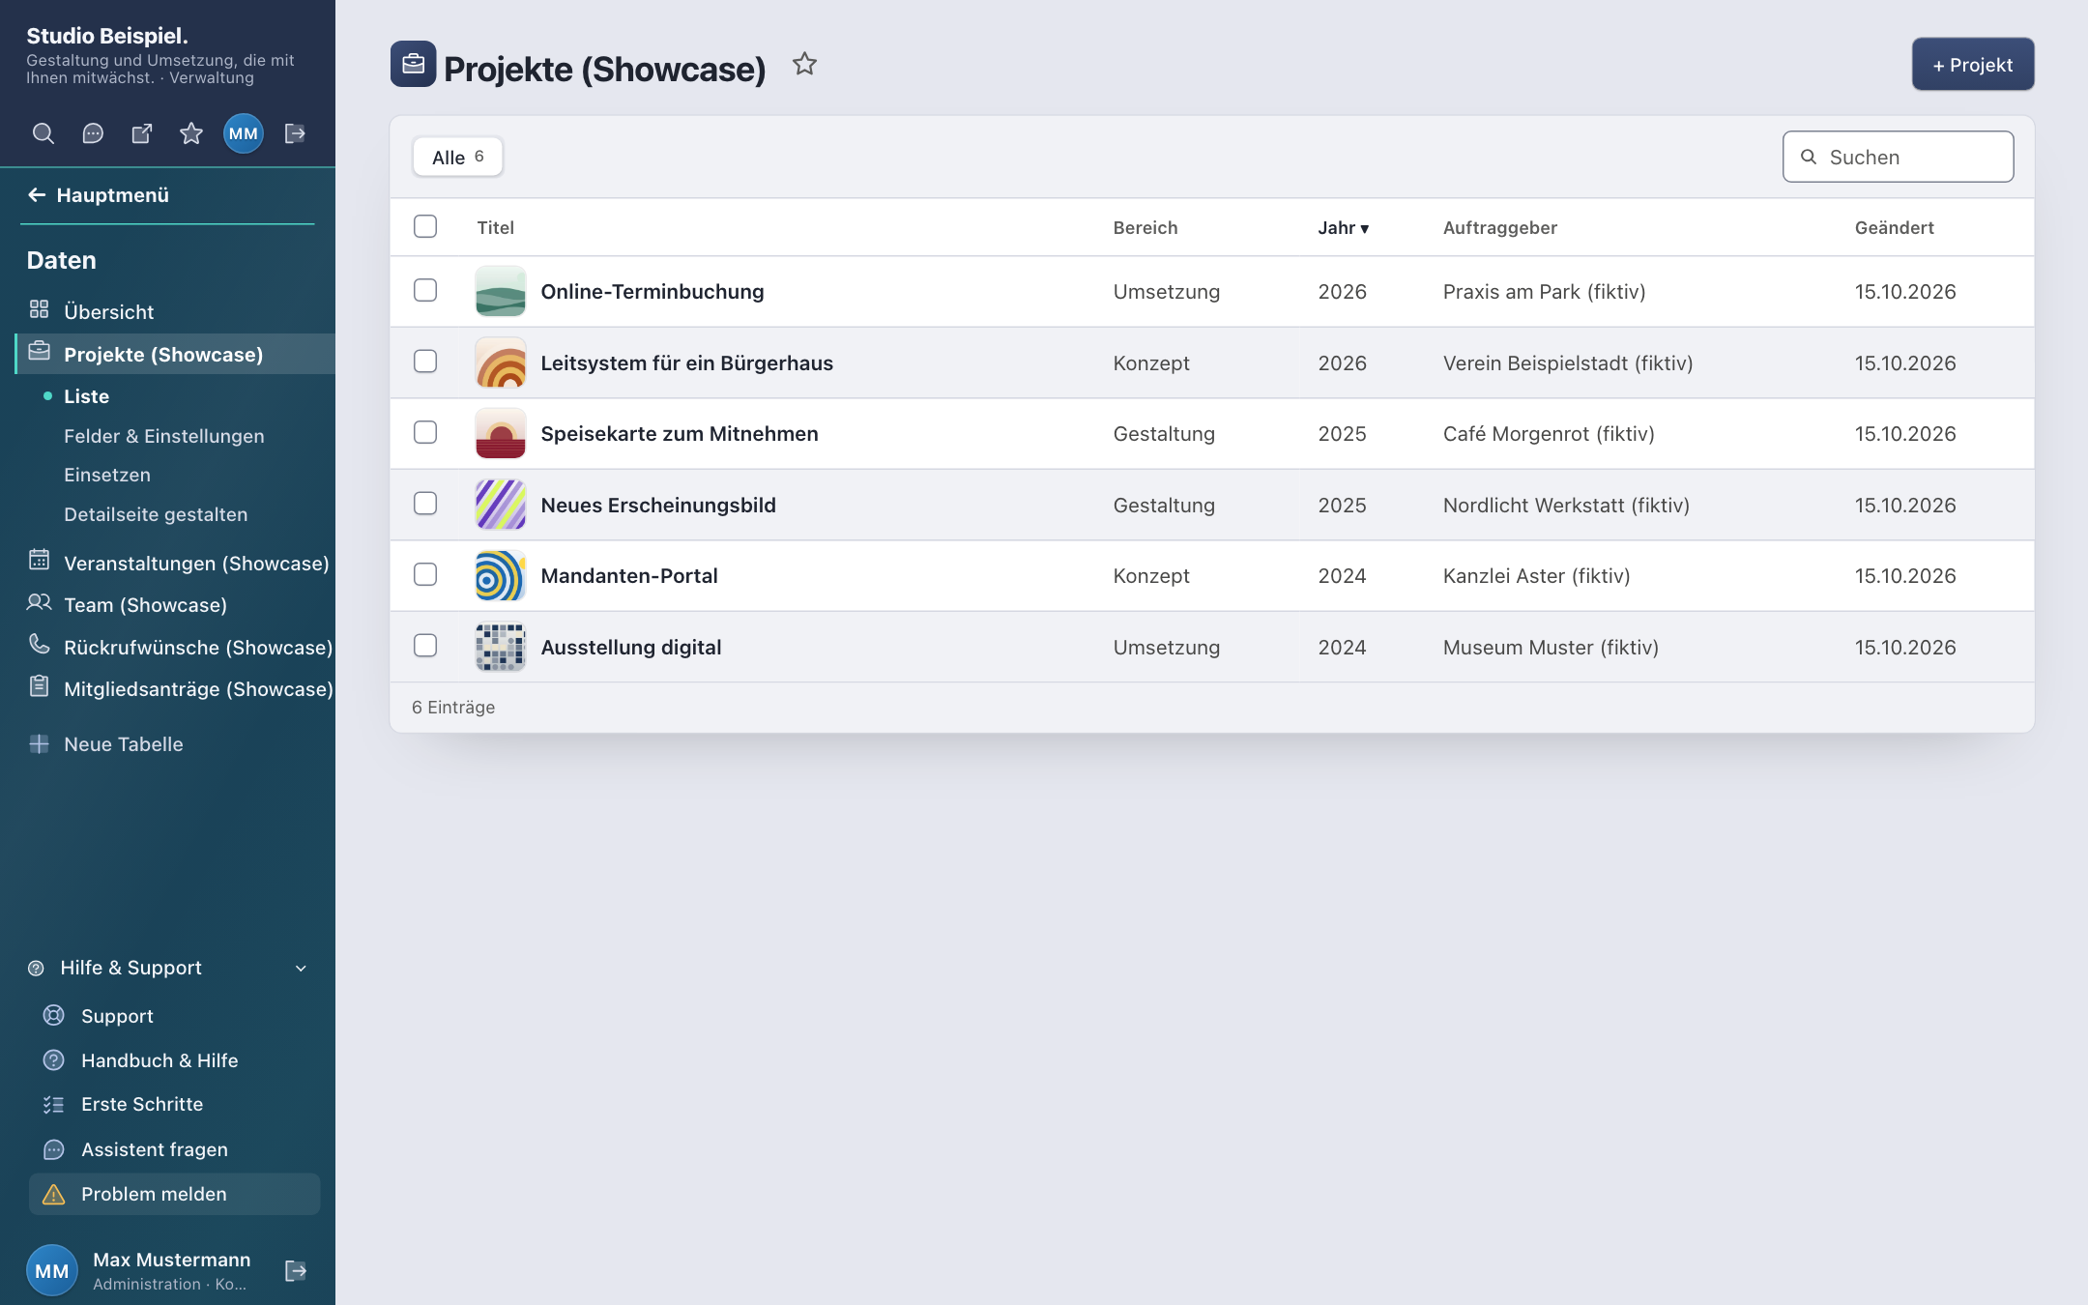Image resolution: width=2088 pixels, height=1305 pixels.
Task: Collapse the Hilfe & Support section chevron
Action: pos(301,969)
